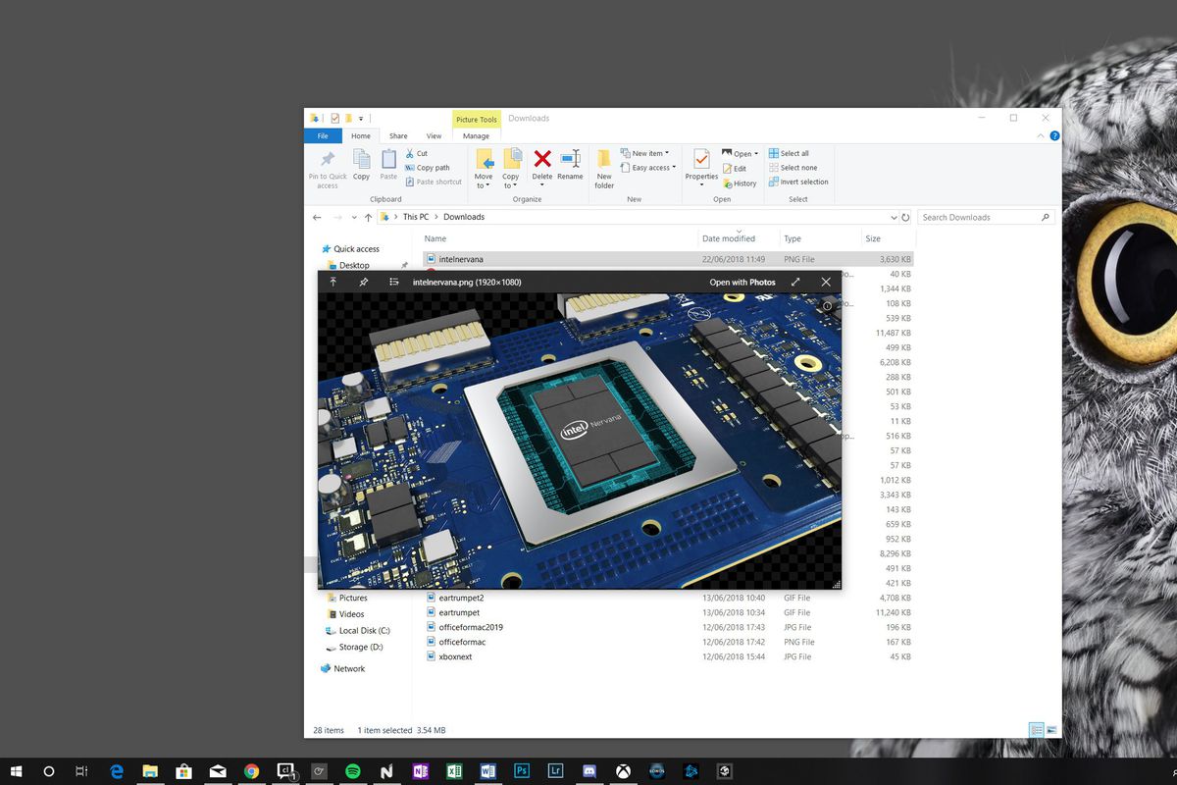
Task: Switch to the View ribbon tab
Action: (x=434, y=136)
